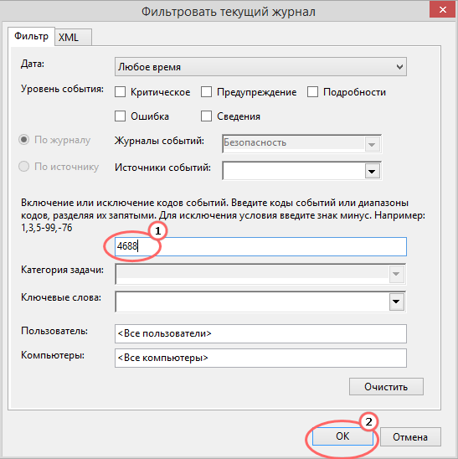Click the Компьютеры field with Все компьютеры

260,358
